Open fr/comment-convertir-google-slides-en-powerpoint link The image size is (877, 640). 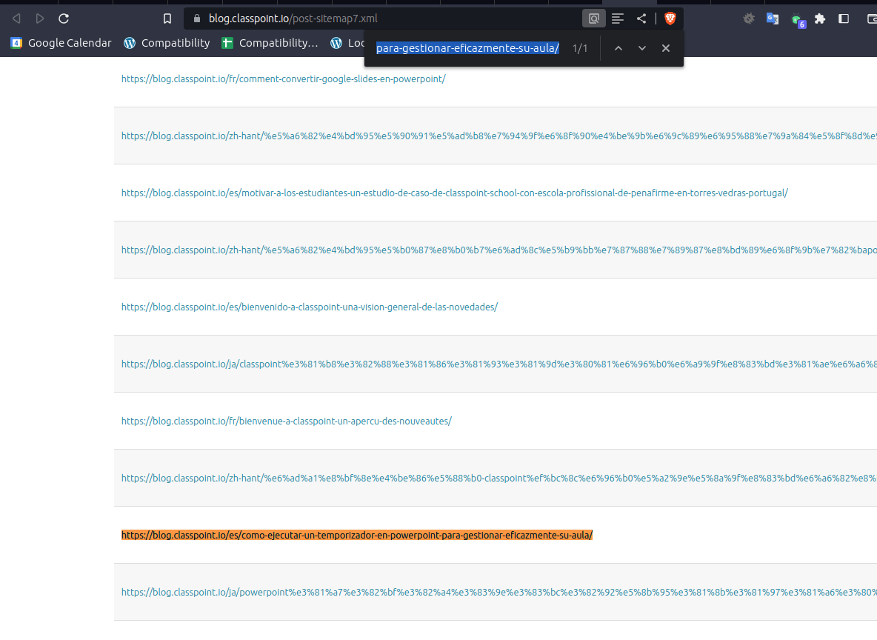pyautogui.click(x=284, y=79)
